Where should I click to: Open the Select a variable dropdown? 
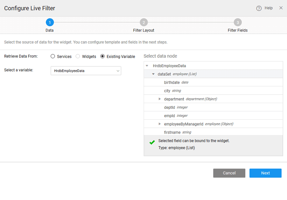tap(86, 71)
